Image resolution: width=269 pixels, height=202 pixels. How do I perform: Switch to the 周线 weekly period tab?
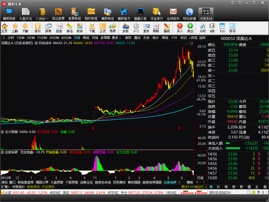[x=86, y=38]
